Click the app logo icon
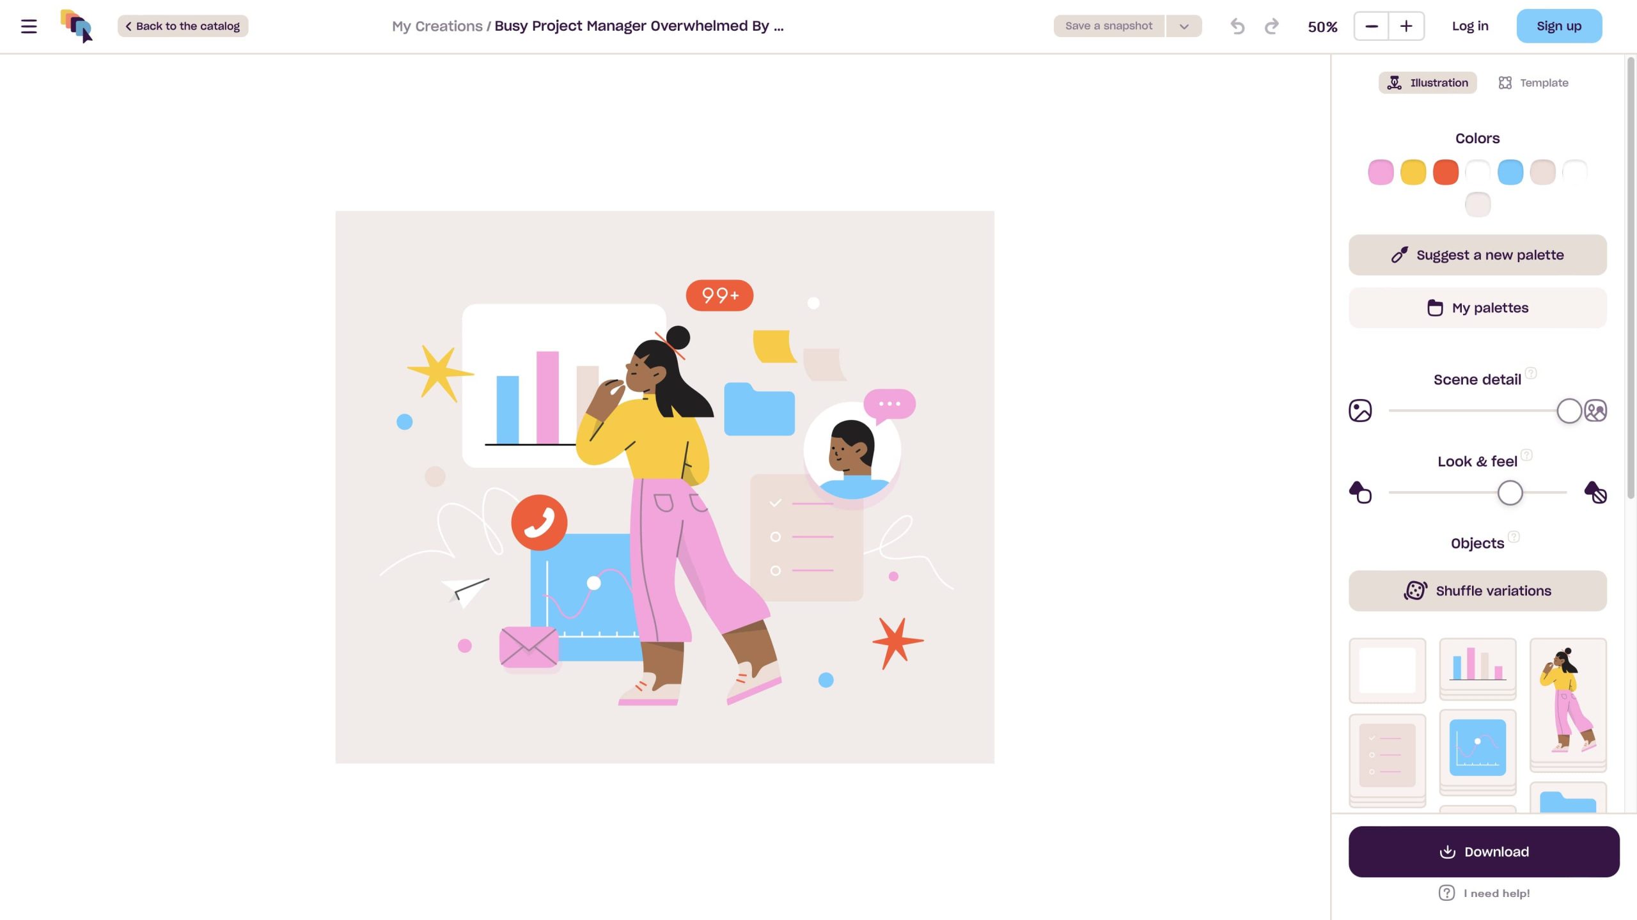This screenshot has width=1637, height=920. [x=77, y=26]
